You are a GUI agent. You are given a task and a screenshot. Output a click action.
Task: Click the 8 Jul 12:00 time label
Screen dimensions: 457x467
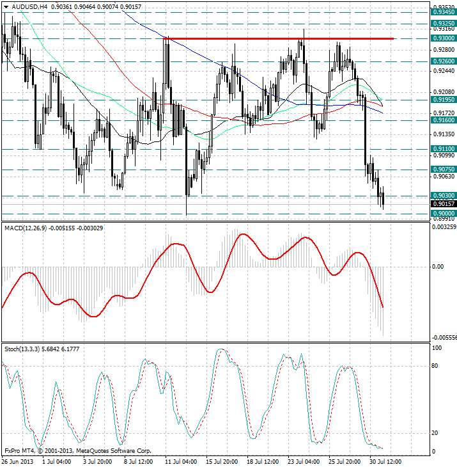point(138,462)
